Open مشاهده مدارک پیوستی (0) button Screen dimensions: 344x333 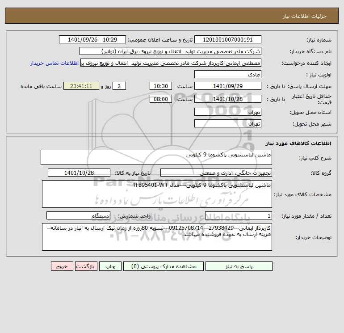164,266
